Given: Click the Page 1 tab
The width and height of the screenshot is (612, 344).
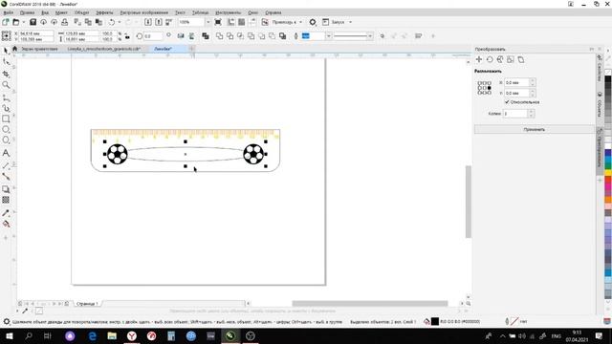Looking at the screenshot, I should (87, 304).
